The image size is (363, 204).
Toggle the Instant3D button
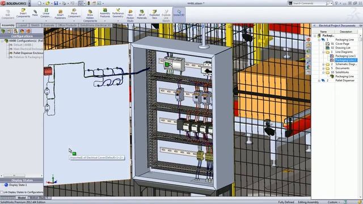click(179, 14)
